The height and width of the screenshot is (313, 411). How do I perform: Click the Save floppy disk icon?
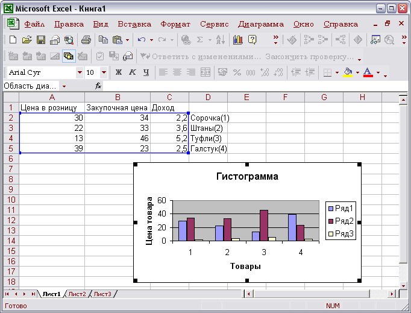tap(41, 40)
